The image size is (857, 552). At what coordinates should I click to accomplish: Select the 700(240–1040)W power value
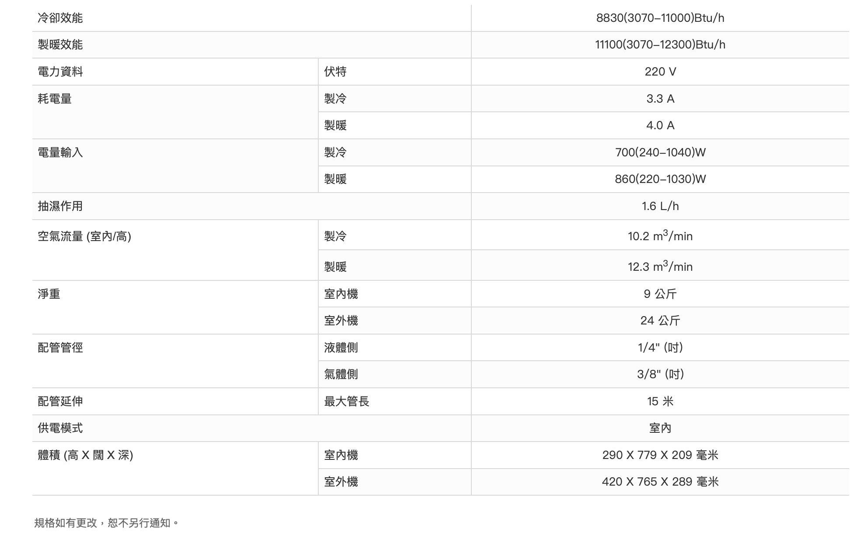pos(660,152)
